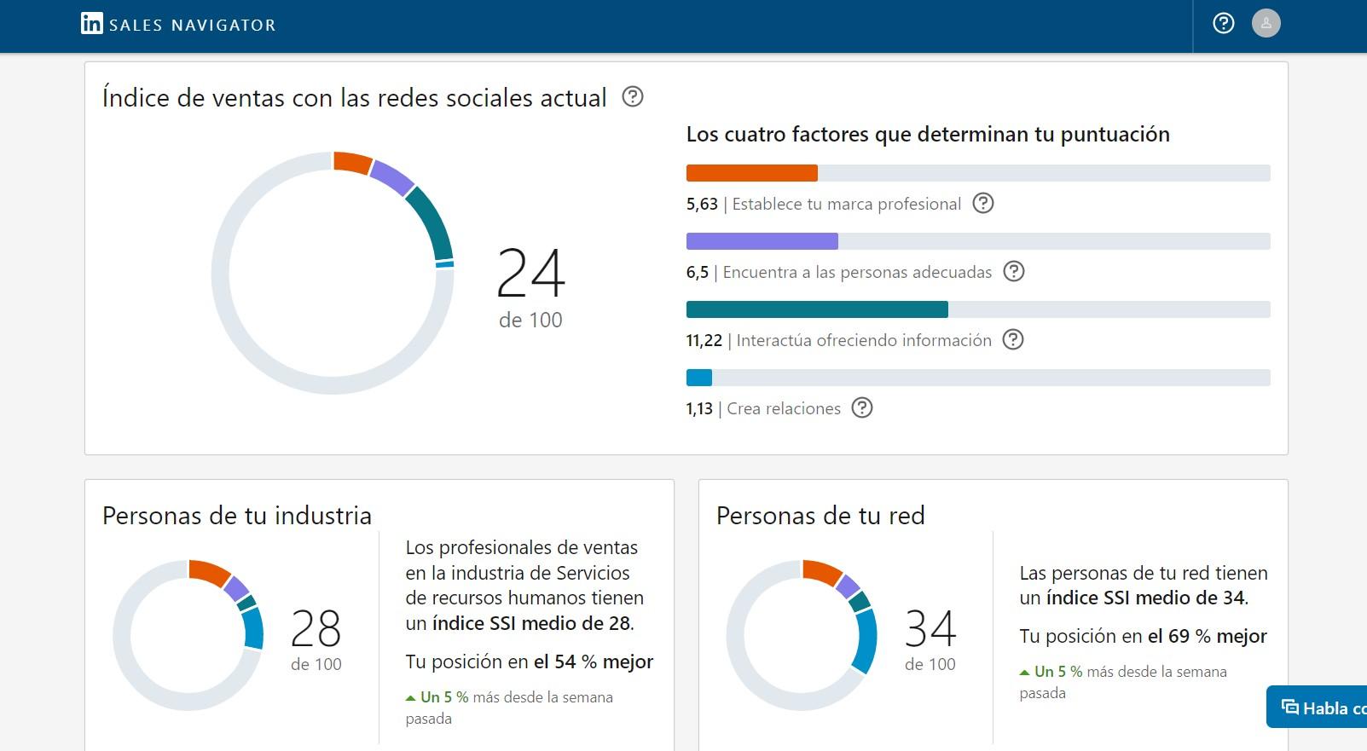Click the Establece tu marca profesional label
1367x751 pixels.
pos(846,204)
